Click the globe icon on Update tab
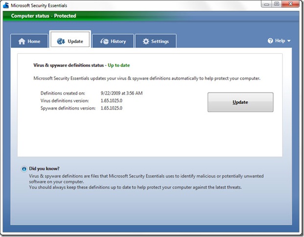 coord(61,42)
